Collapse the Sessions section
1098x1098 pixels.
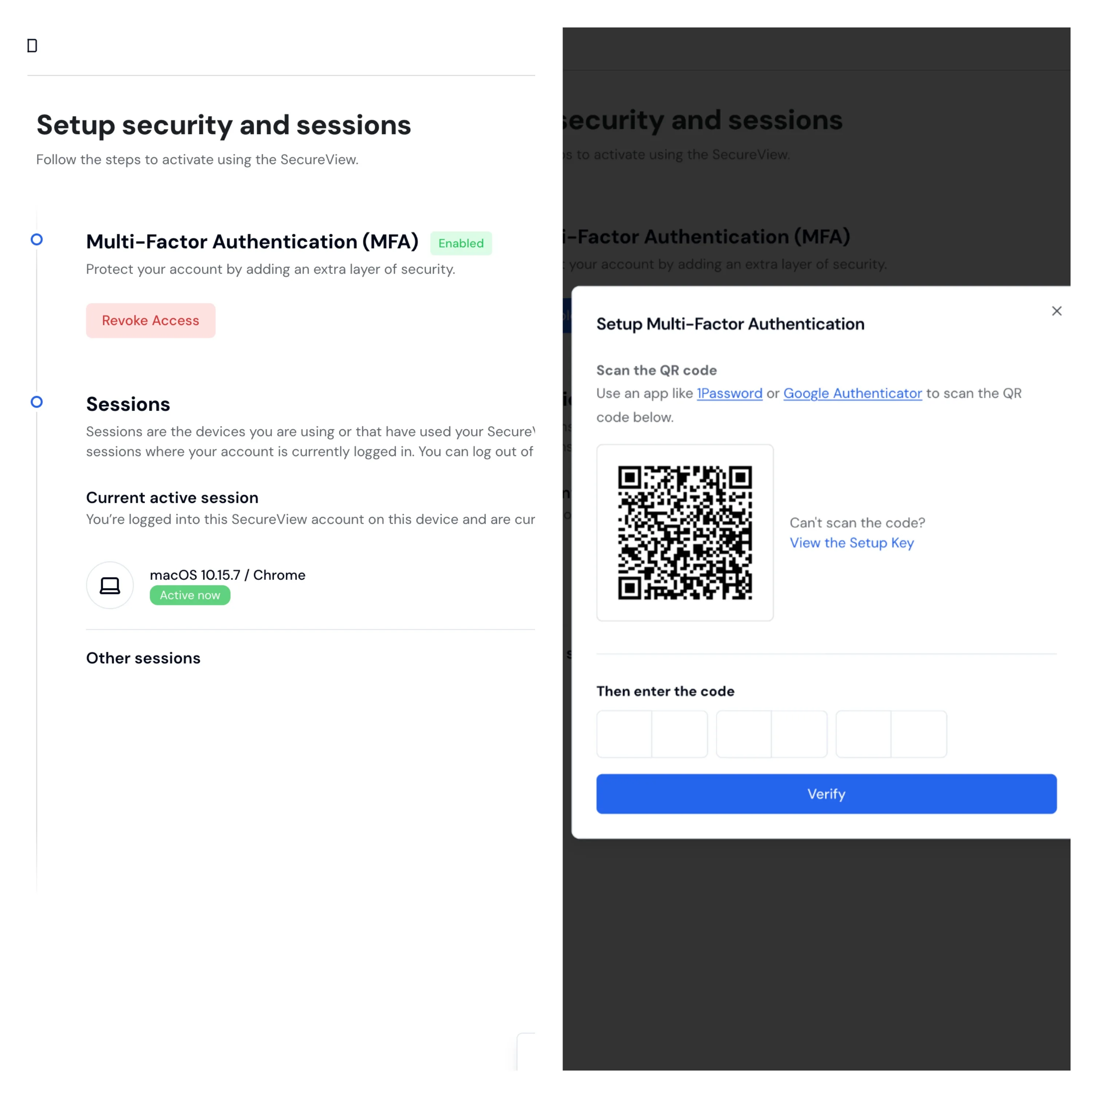[128, 404]
